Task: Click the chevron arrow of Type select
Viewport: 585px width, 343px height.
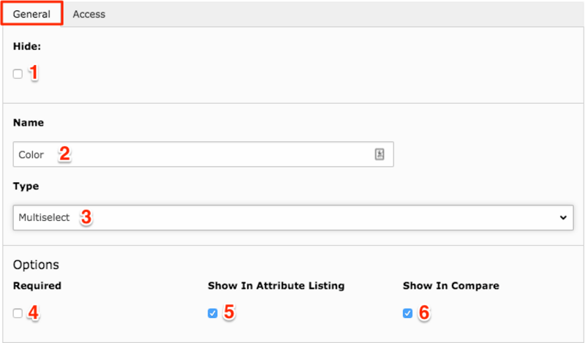Action: click(x=563, y=217)
